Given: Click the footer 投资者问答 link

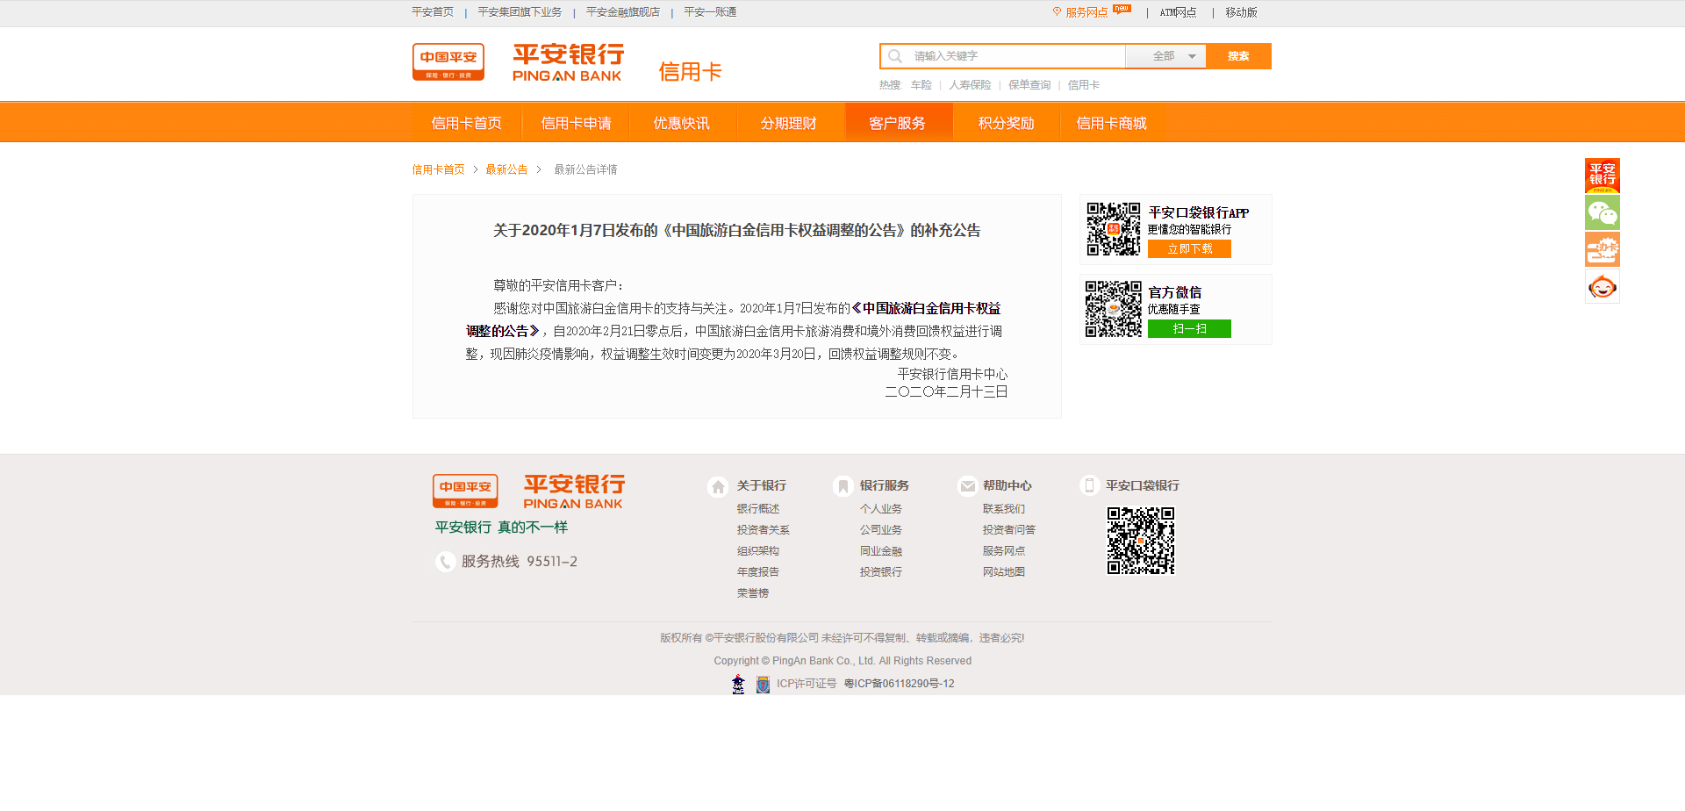Looking at the screenshot, I should point(1009,530).
